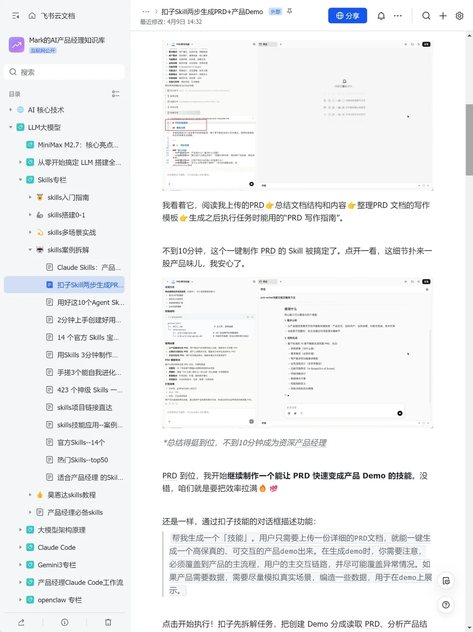
Task: Expand the Claude Code node
Action: (x=20, y=547)
